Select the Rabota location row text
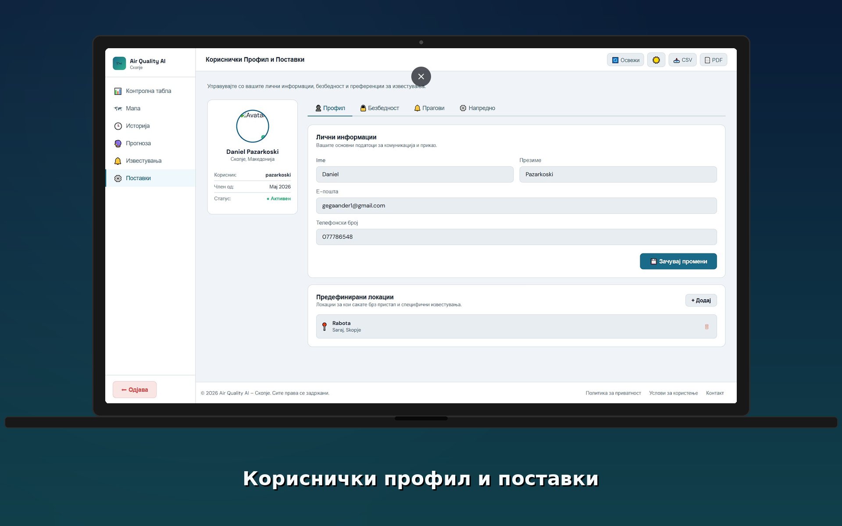The height and width of the screenshot is (526, 842). (x=346, y=327)
